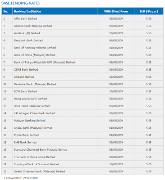Image resolution: width=165 pixels, height=180 pixels.
Task: Select RHB Bank Berhad
Action: pyautogui.click(x=25, y=142)
